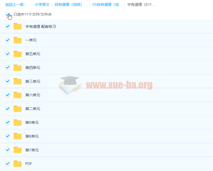
Task: Click the 一单元 folder icon
Action: [18, 40]
